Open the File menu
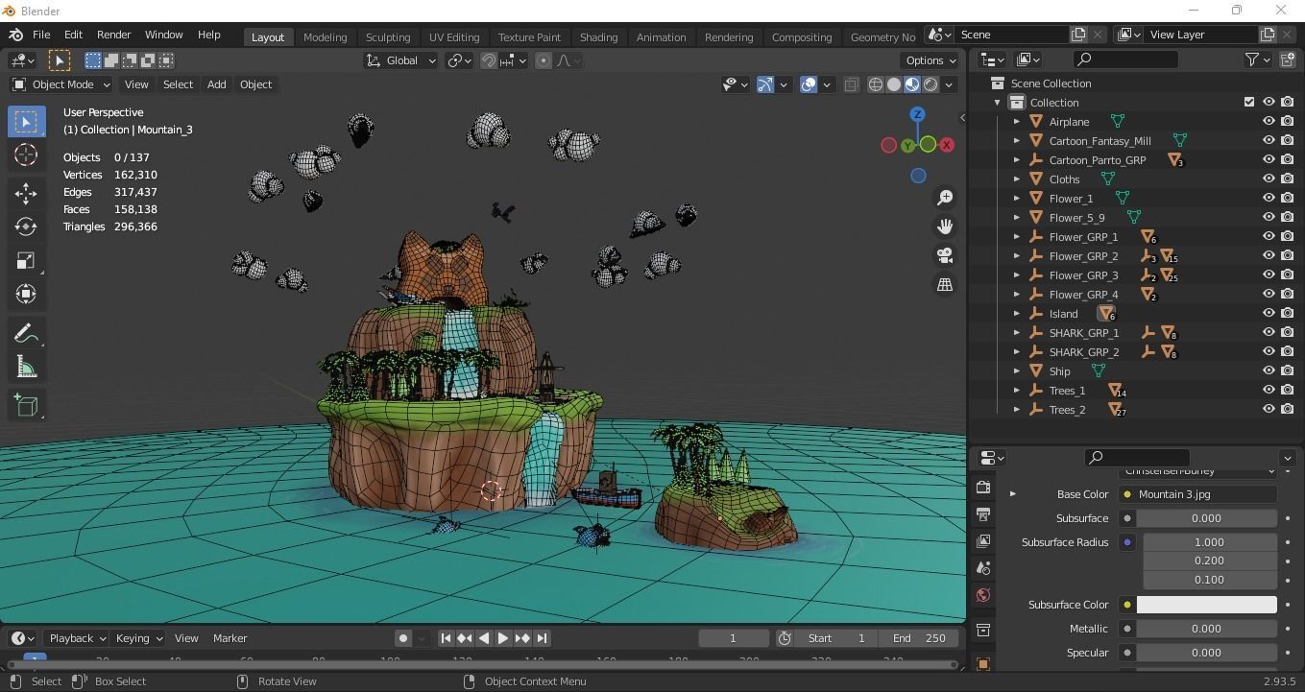Screen dimensions: 1305x692 [41, 35]
